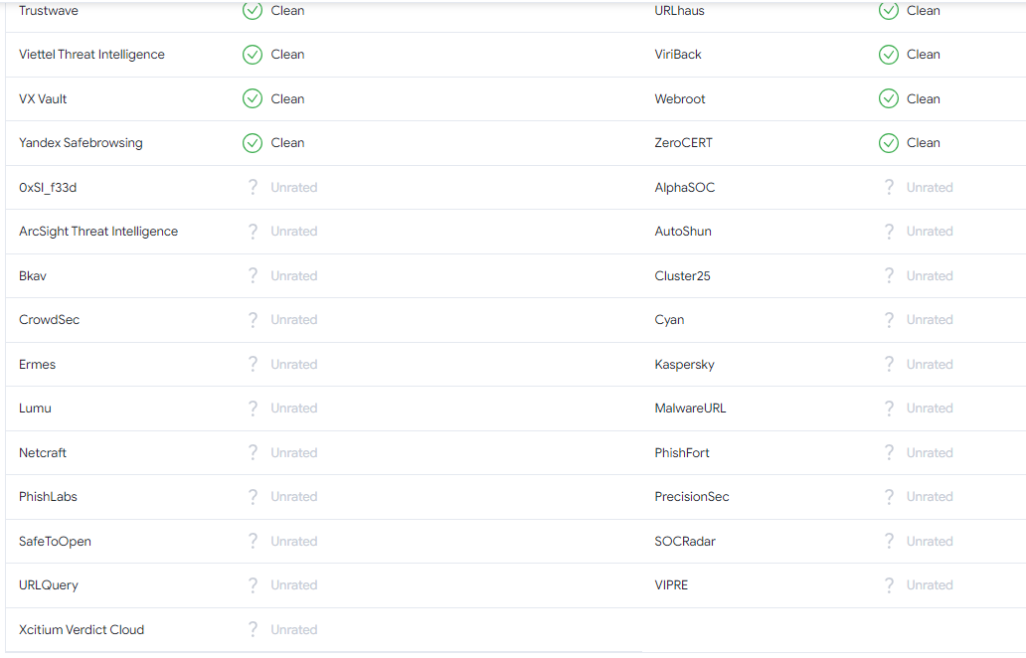Click the green checkmark icon beside Trustwave

tap(253, 11)
